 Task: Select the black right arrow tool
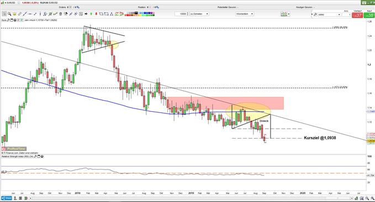(86, 14)
